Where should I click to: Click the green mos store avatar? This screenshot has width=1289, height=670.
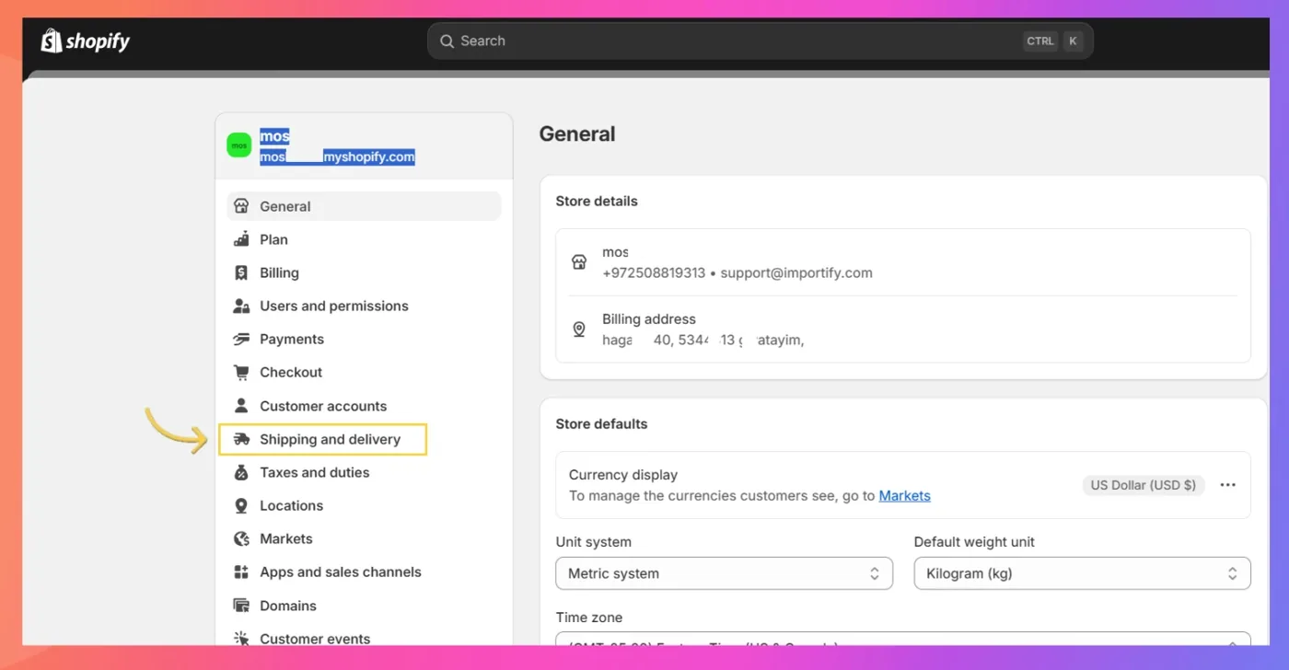239,145
